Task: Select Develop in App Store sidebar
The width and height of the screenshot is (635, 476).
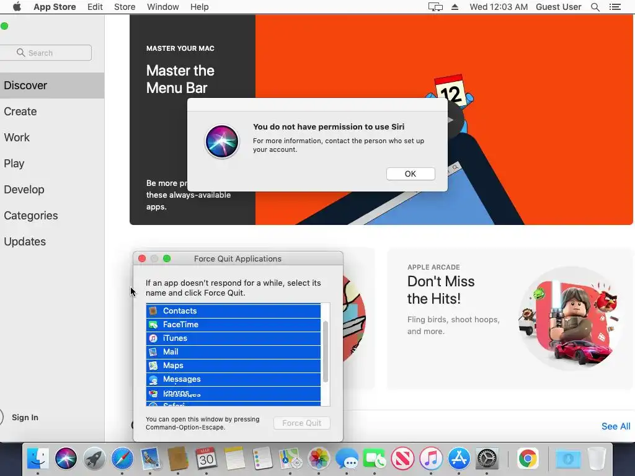Action: pyautogui.click(x=52, y=190)
